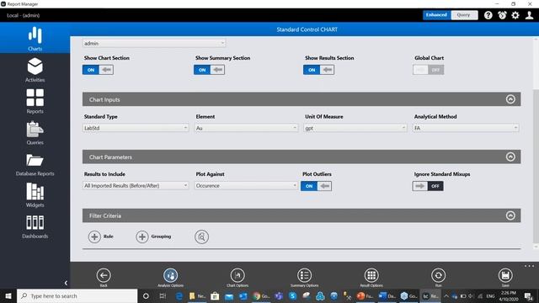This screenshot has width=539, height=303.
Task: Open the taskbar clock and date
Action: click(509, 295)
